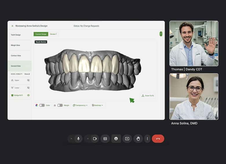Turn off the camera
The image size is (226, 164).
tap(95, 139)
